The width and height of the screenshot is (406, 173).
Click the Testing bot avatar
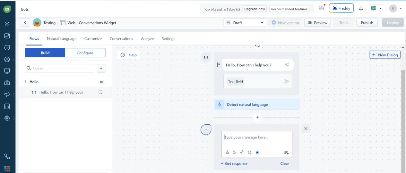(x=37, y=22)
